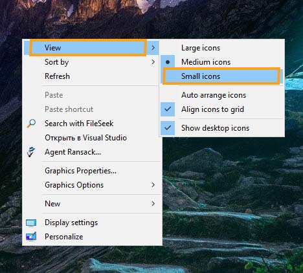The image size is (303, 273).
Task: Expand the Graphics Options submenu arrow
Action: (153, 185)
